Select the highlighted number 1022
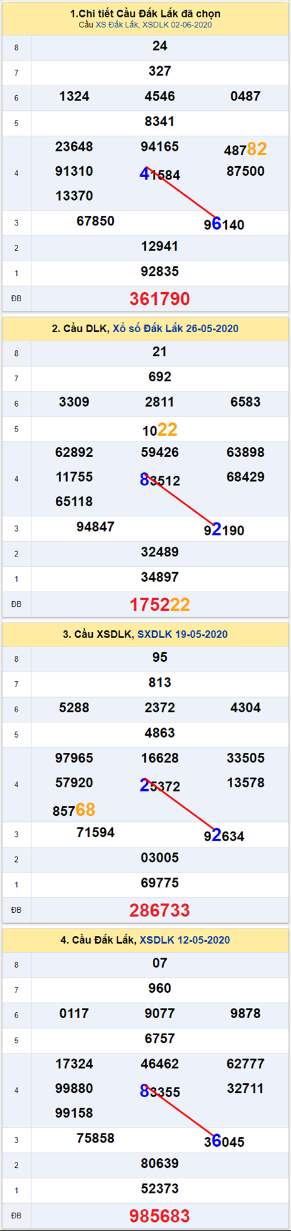Viewport: 291px width, 1231px height. tap(160, 430)
